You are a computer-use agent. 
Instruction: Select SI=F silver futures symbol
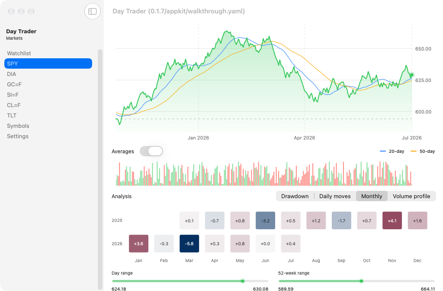coord(48,95)
